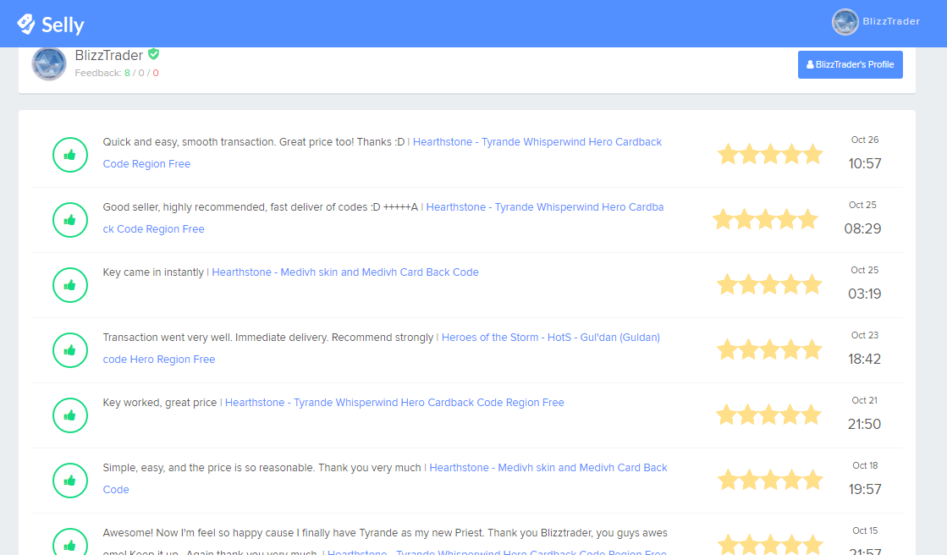Image resolution: width=947 pixels, height=555 pixels.
Task: Click the negative feedback count in red
Action: [x=155, y=73]
